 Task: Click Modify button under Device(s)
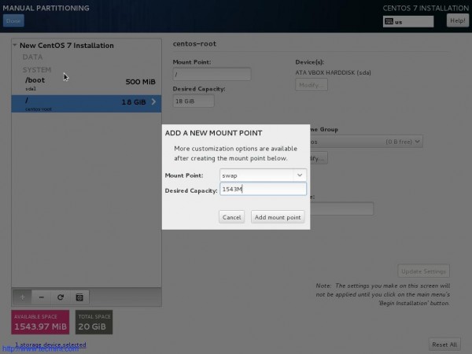(312, 85)
